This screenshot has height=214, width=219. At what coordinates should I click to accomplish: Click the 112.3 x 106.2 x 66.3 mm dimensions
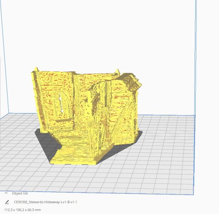click(x=23, y=210)
